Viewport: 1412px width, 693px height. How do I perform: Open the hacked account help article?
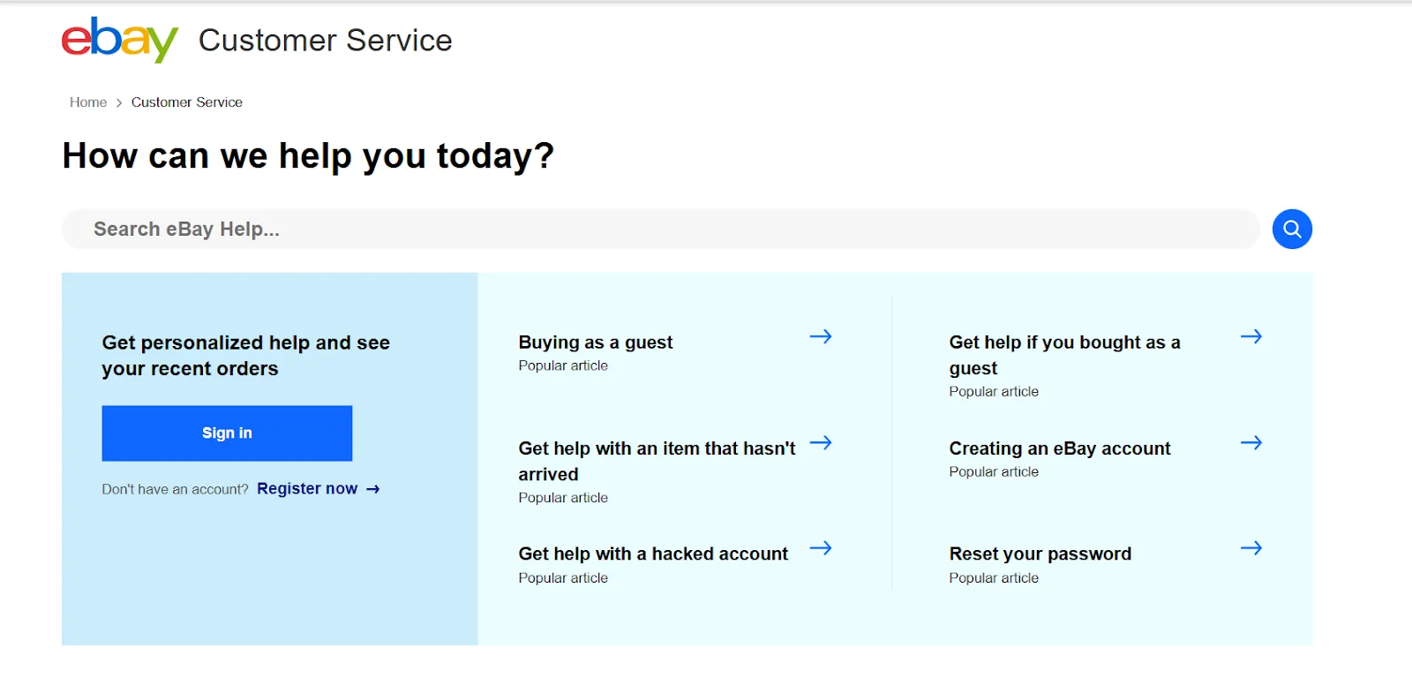coord(652,554)
